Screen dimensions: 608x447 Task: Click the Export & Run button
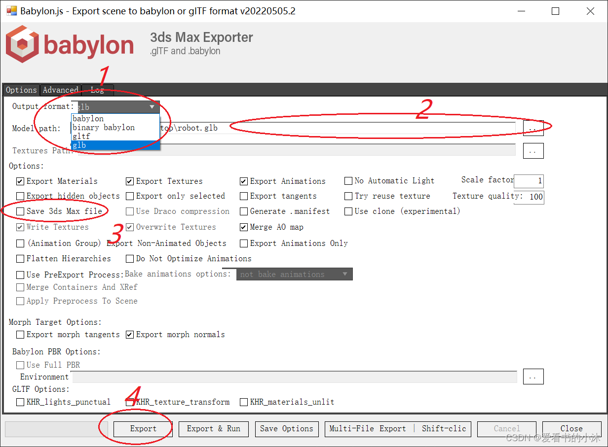point(214,429)
